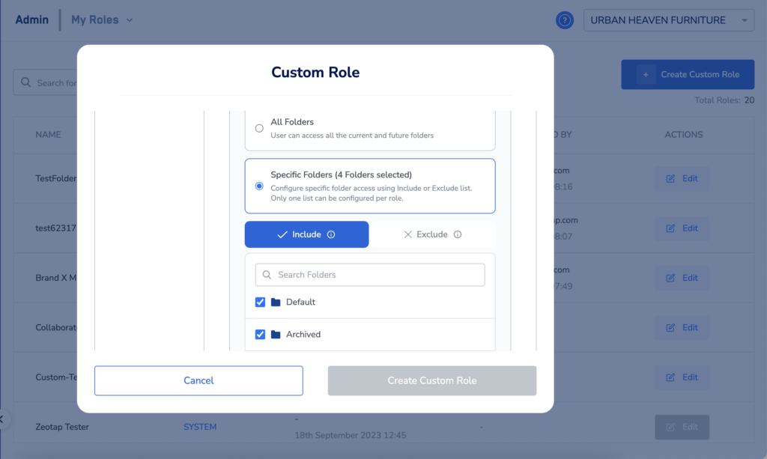The width and height of the screenshot is (767, 459).
Task: Click the gray Create Custom Role button
Action: pyautogui.click(x=431, y=380)
